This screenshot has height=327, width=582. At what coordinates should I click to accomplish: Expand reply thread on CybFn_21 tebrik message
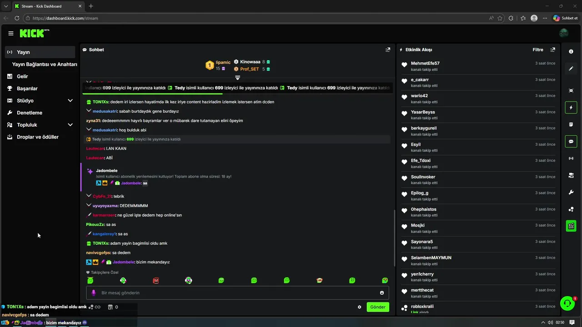89,196
